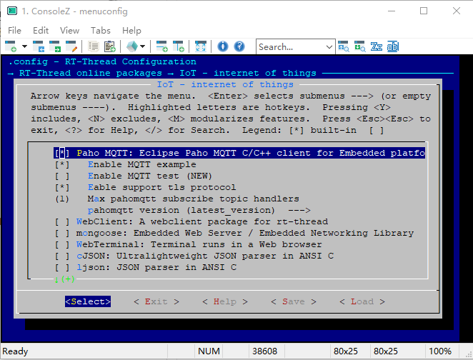Screen dimensions: 473x360
Task: Toggle the WebClient package checkbox
Action: point(62,222)
